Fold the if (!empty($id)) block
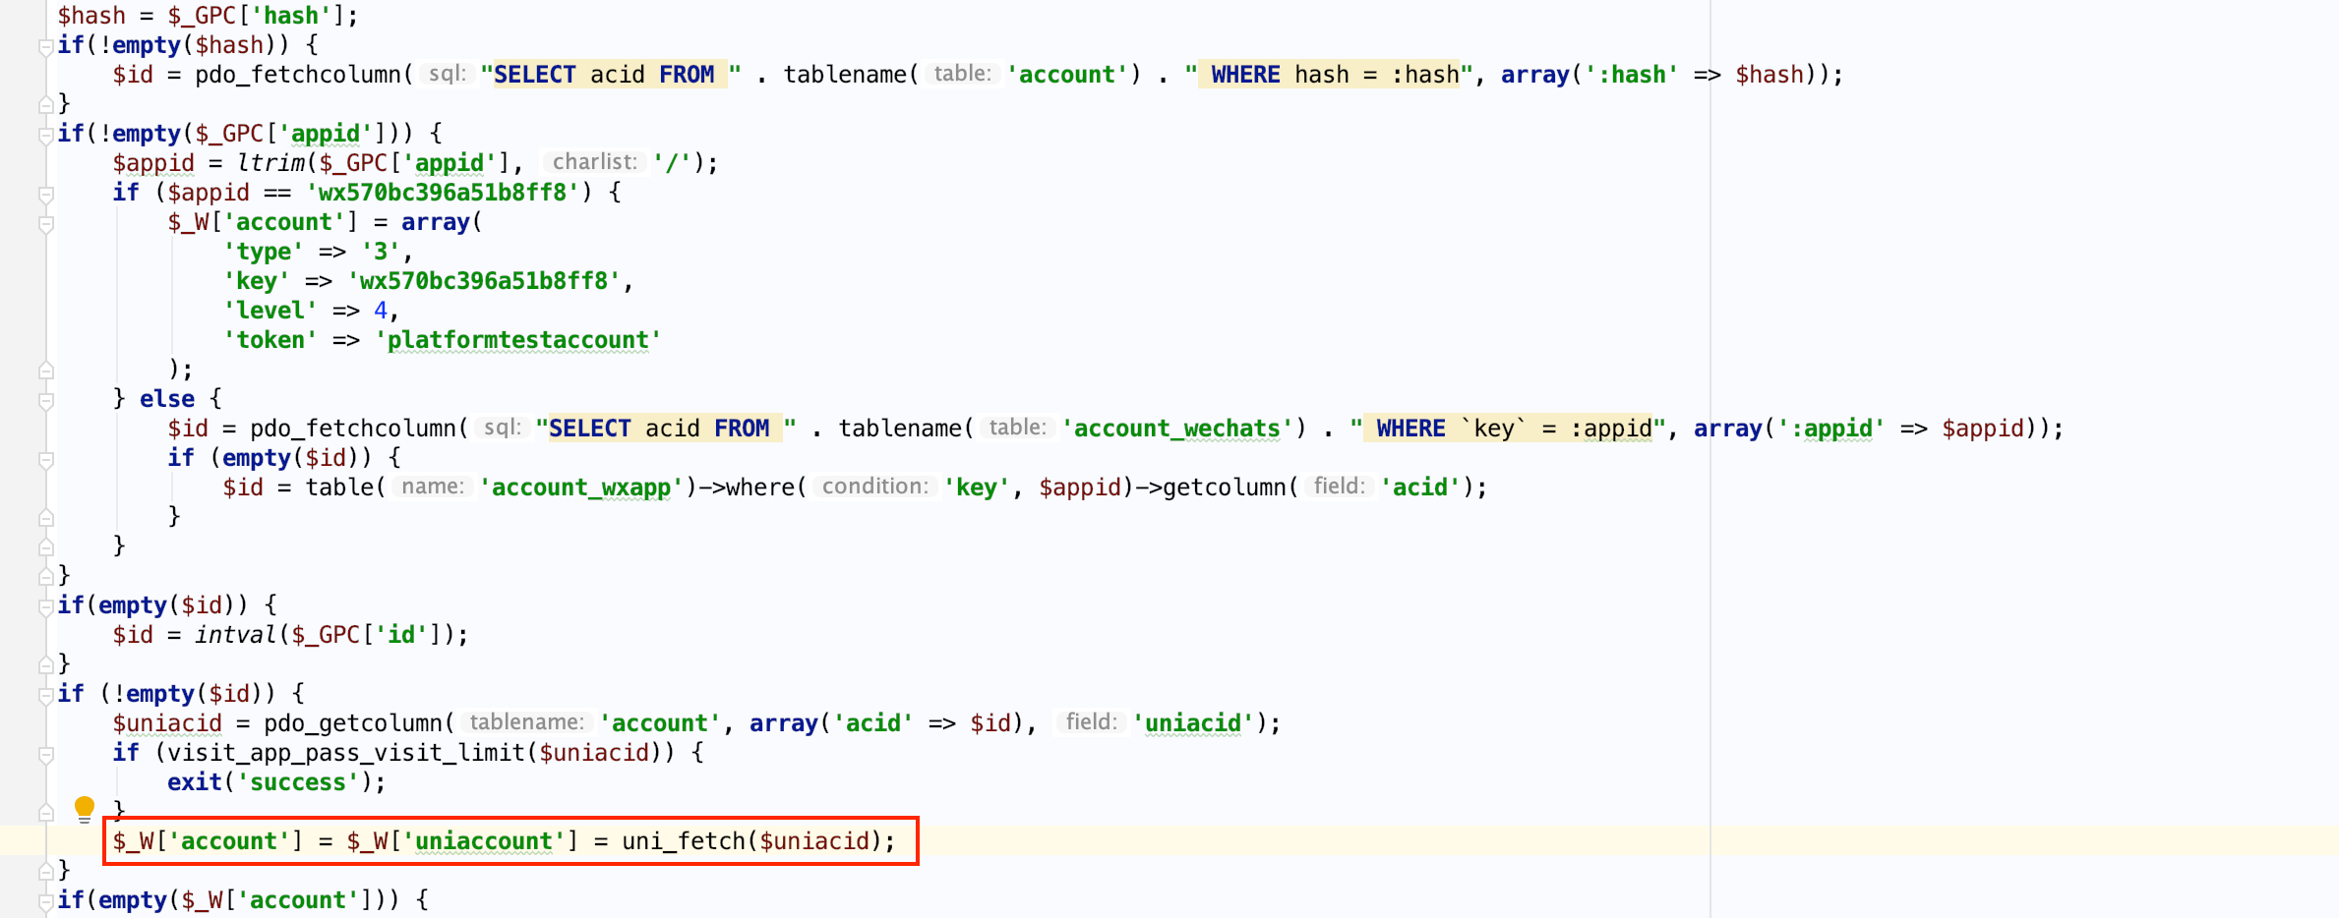Viewport: 2339px width, 918px height. 45,695
